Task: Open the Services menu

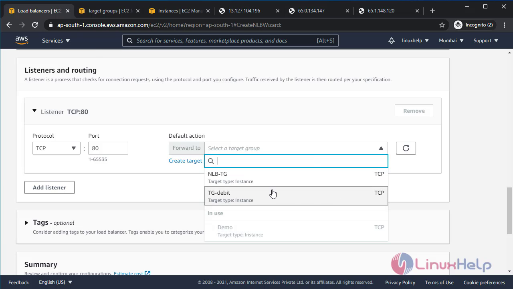Action: [x=56, y=41]
